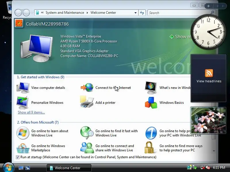Click in the Search input field

[x=179, y=13]
